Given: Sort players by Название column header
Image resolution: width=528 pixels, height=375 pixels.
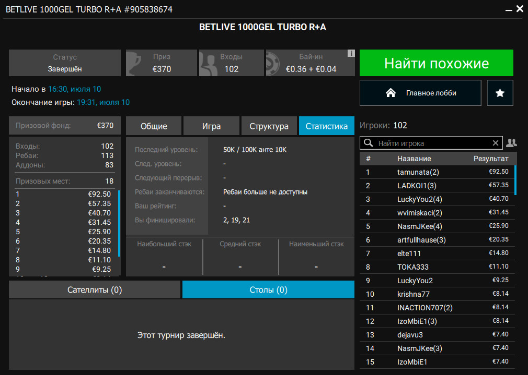Looking at the screenshot, I should point(414,159).
